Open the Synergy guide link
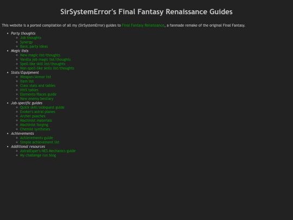Screen dimensions: 293x220 (27, 42)
